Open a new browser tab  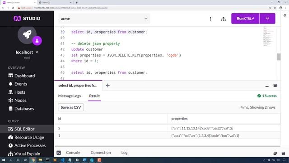point(76,3)
